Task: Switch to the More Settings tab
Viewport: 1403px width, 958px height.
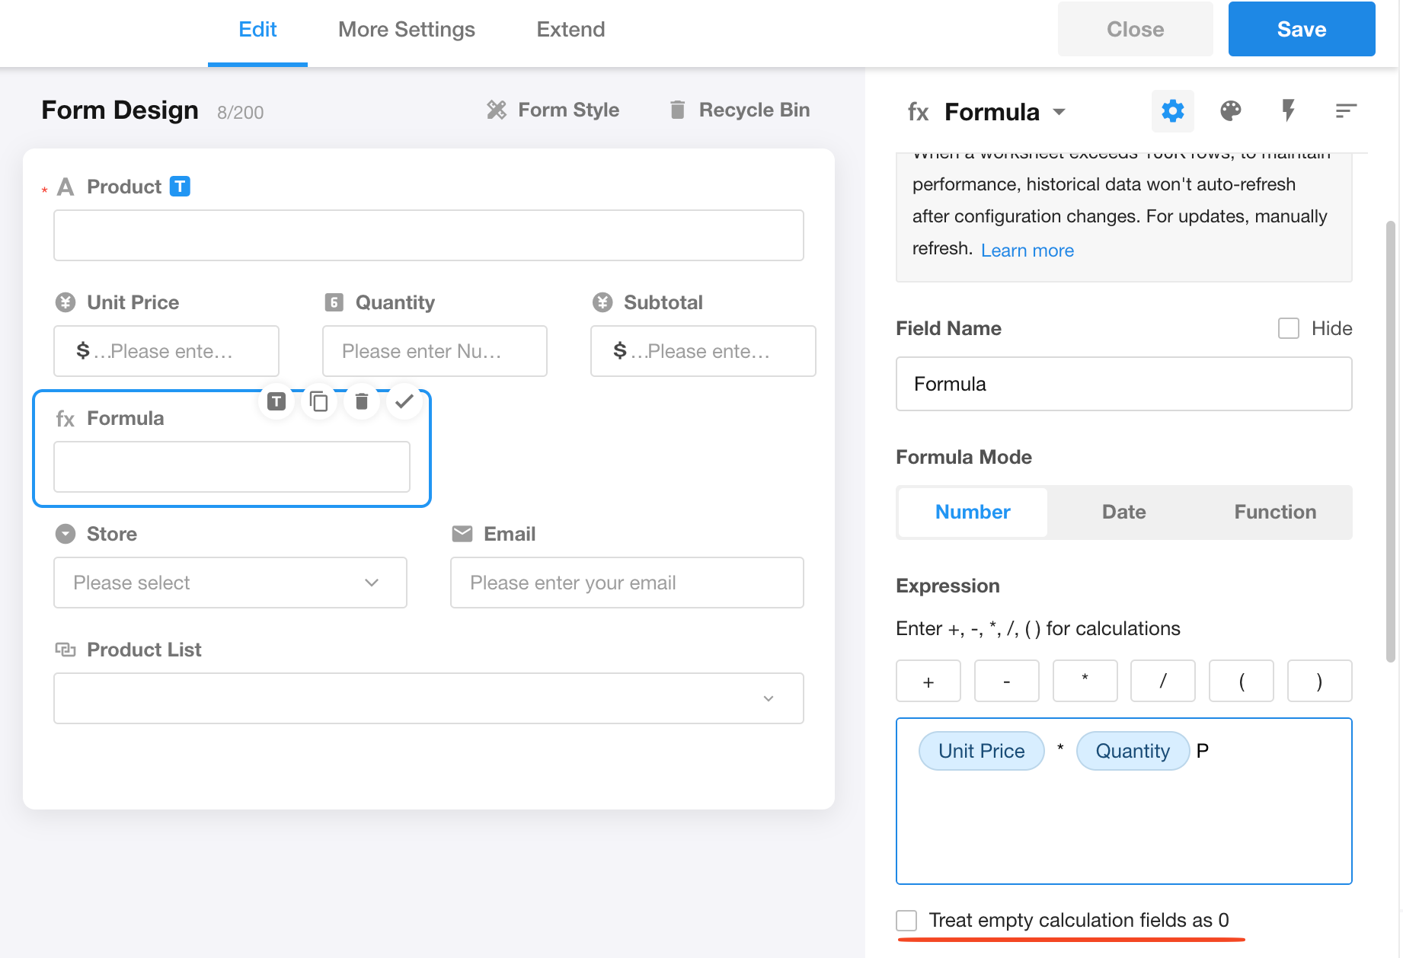Action: (x=406, y=30)
